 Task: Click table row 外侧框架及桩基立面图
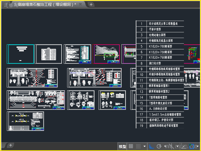pyautogui.click(x=160, y=41)
